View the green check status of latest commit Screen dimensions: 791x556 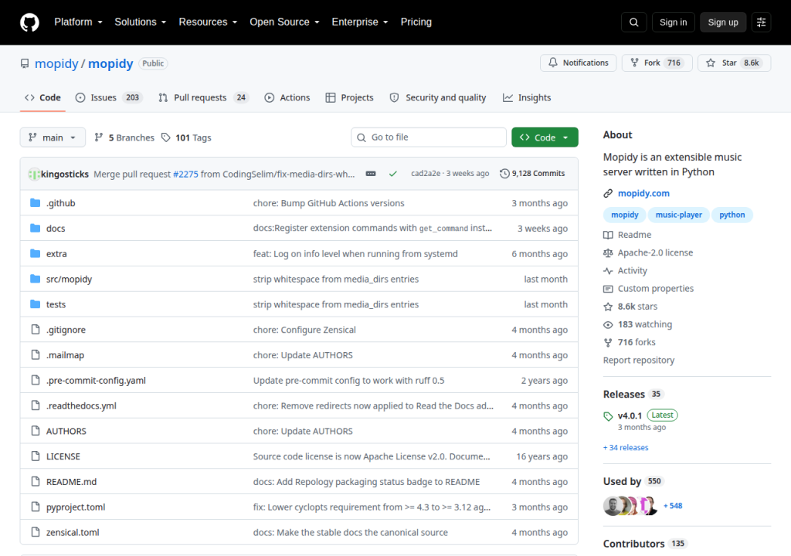click(393, 174)
